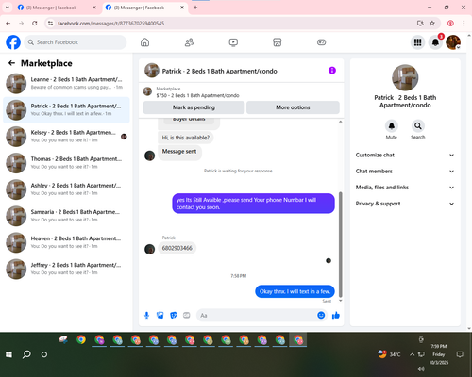Click More options button
The width and height of the screenshot is (472, 377).
coord(293,107)
